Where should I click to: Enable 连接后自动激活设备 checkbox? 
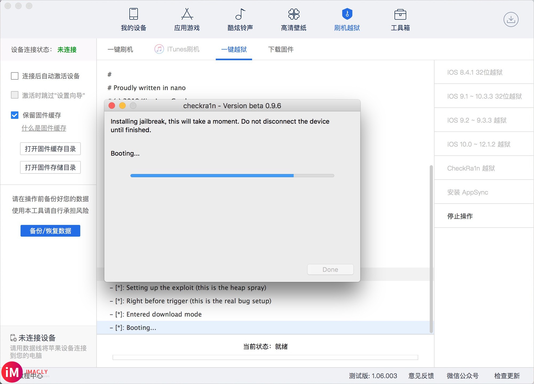[x=15, y=76]
